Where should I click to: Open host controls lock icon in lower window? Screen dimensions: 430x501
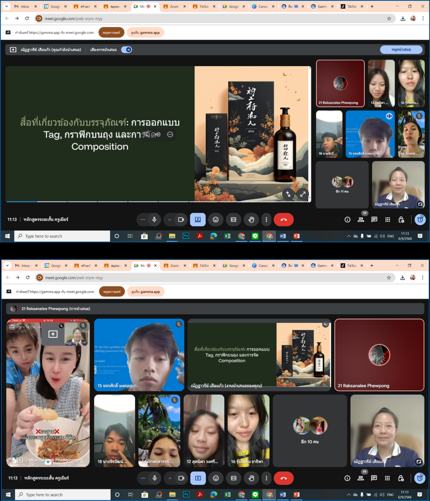[x=401, y=478]
